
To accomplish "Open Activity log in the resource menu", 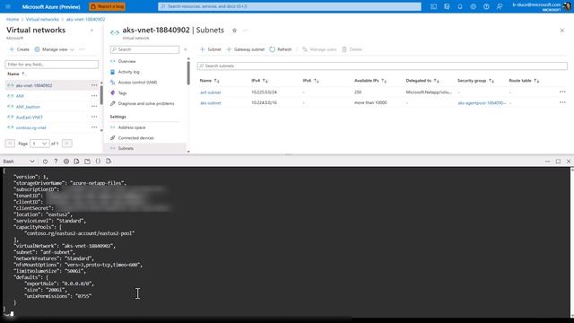I will coord(128,72).
